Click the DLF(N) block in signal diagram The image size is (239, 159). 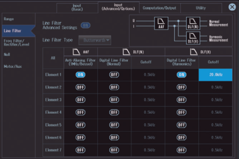(x=192, y=23)
